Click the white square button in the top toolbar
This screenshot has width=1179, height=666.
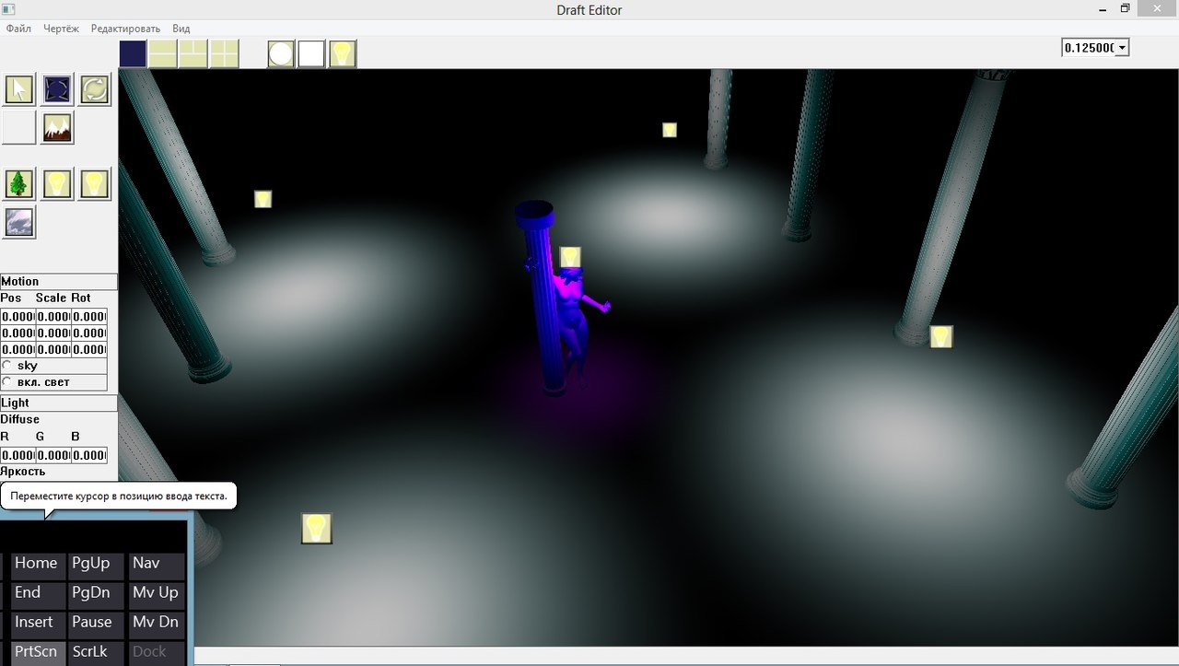pyautogui.click(x=311, y=53)
